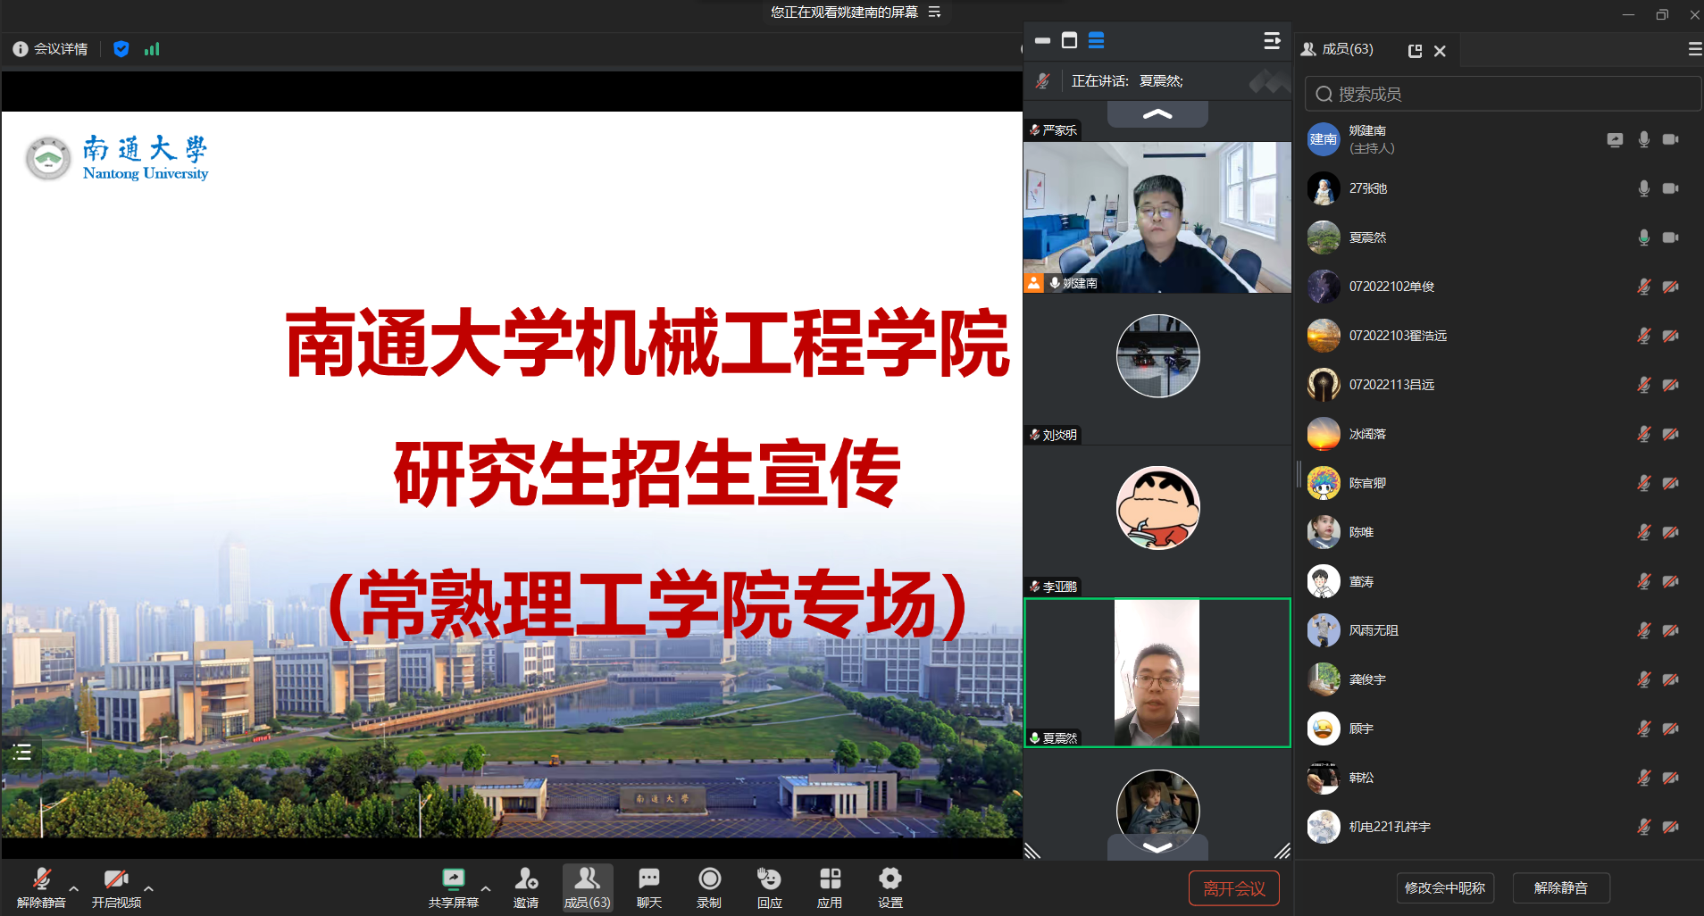1704x916 pixels.
Task: Open Apps menu
Action: pos(830,887)
